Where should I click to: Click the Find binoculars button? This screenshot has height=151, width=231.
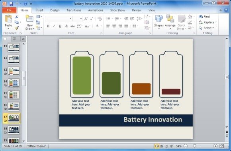tap(204, 17)
